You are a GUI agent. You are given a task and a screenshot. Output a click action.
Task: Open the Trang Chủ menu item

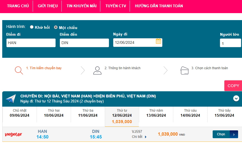(18, 6)
